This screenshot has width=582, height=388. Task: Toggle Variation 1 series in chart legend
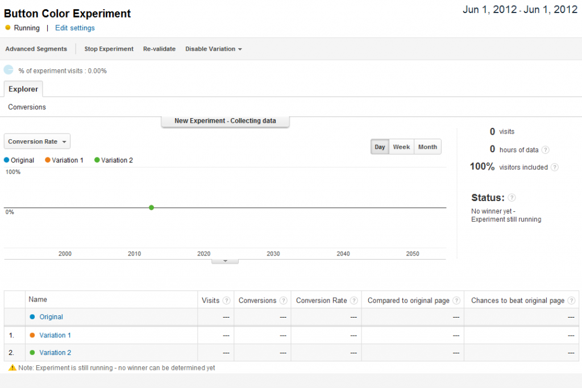[x=64, y=160]
